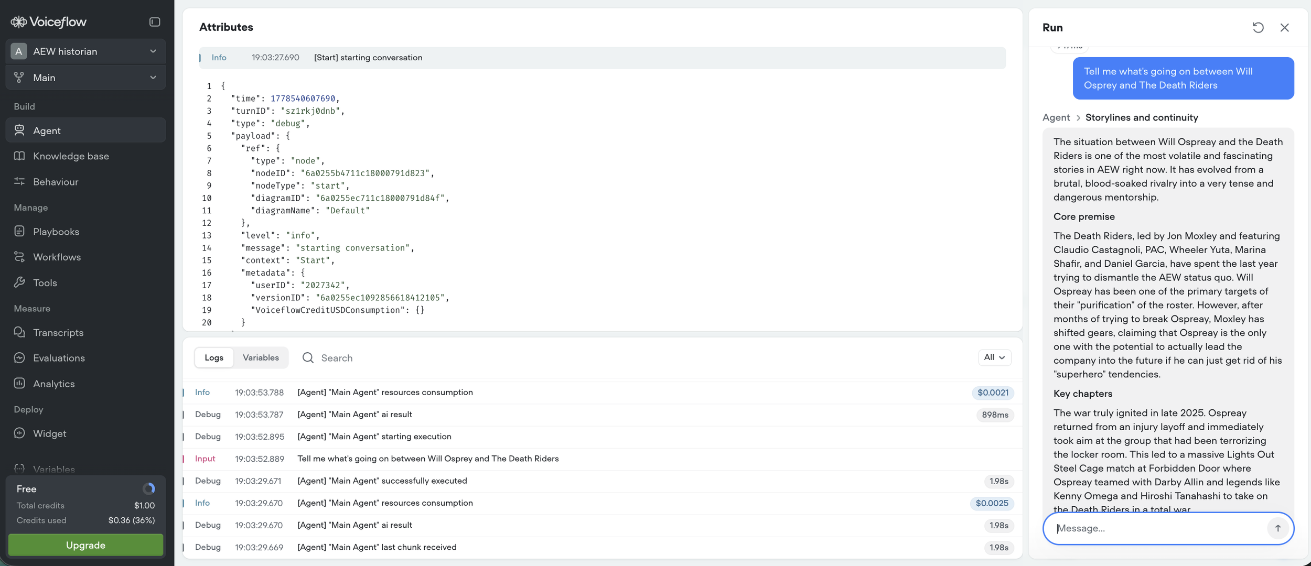
Task: Select the successfully executed log row
Action: point(603,481)
